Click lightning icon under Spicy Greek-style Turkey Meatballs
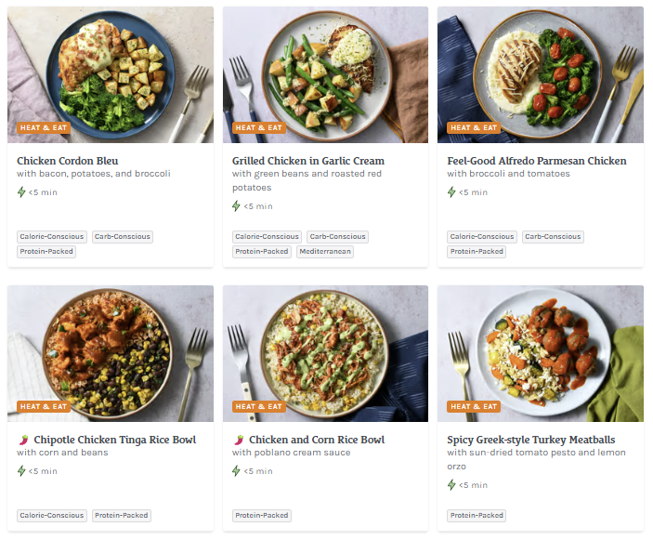 (451, 484)
